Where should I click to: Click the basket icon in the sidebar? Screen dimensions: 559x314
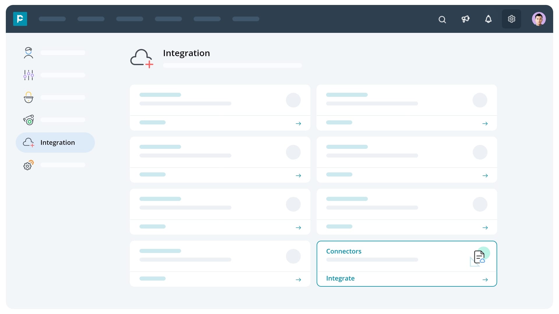(x=28, y=98)
